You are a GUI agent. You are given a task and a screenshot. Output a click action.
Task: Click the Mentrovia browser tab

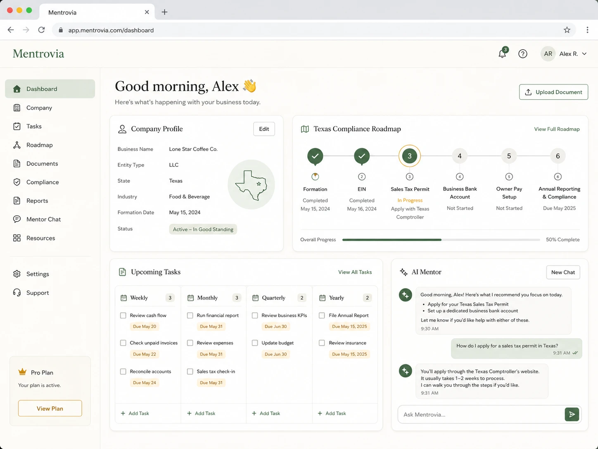tap(97, 12)
